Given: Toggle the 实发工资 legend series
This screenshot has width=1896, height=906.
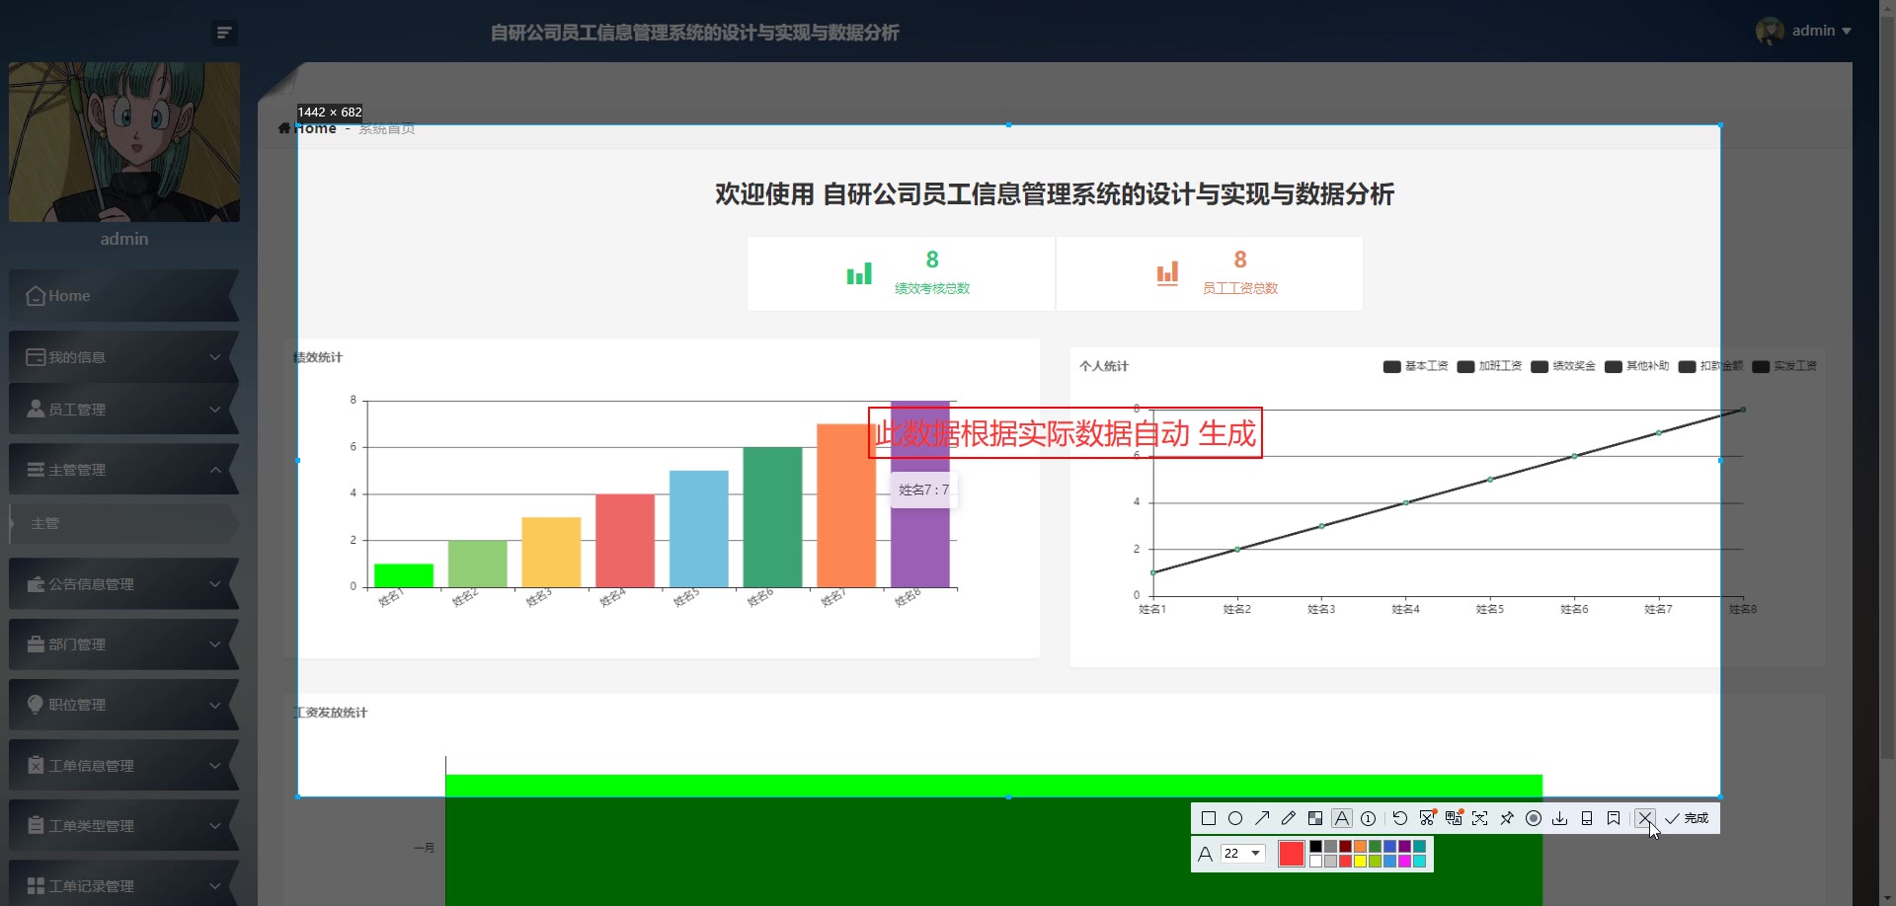Looking at the screenshot, I should (1784, 366).
